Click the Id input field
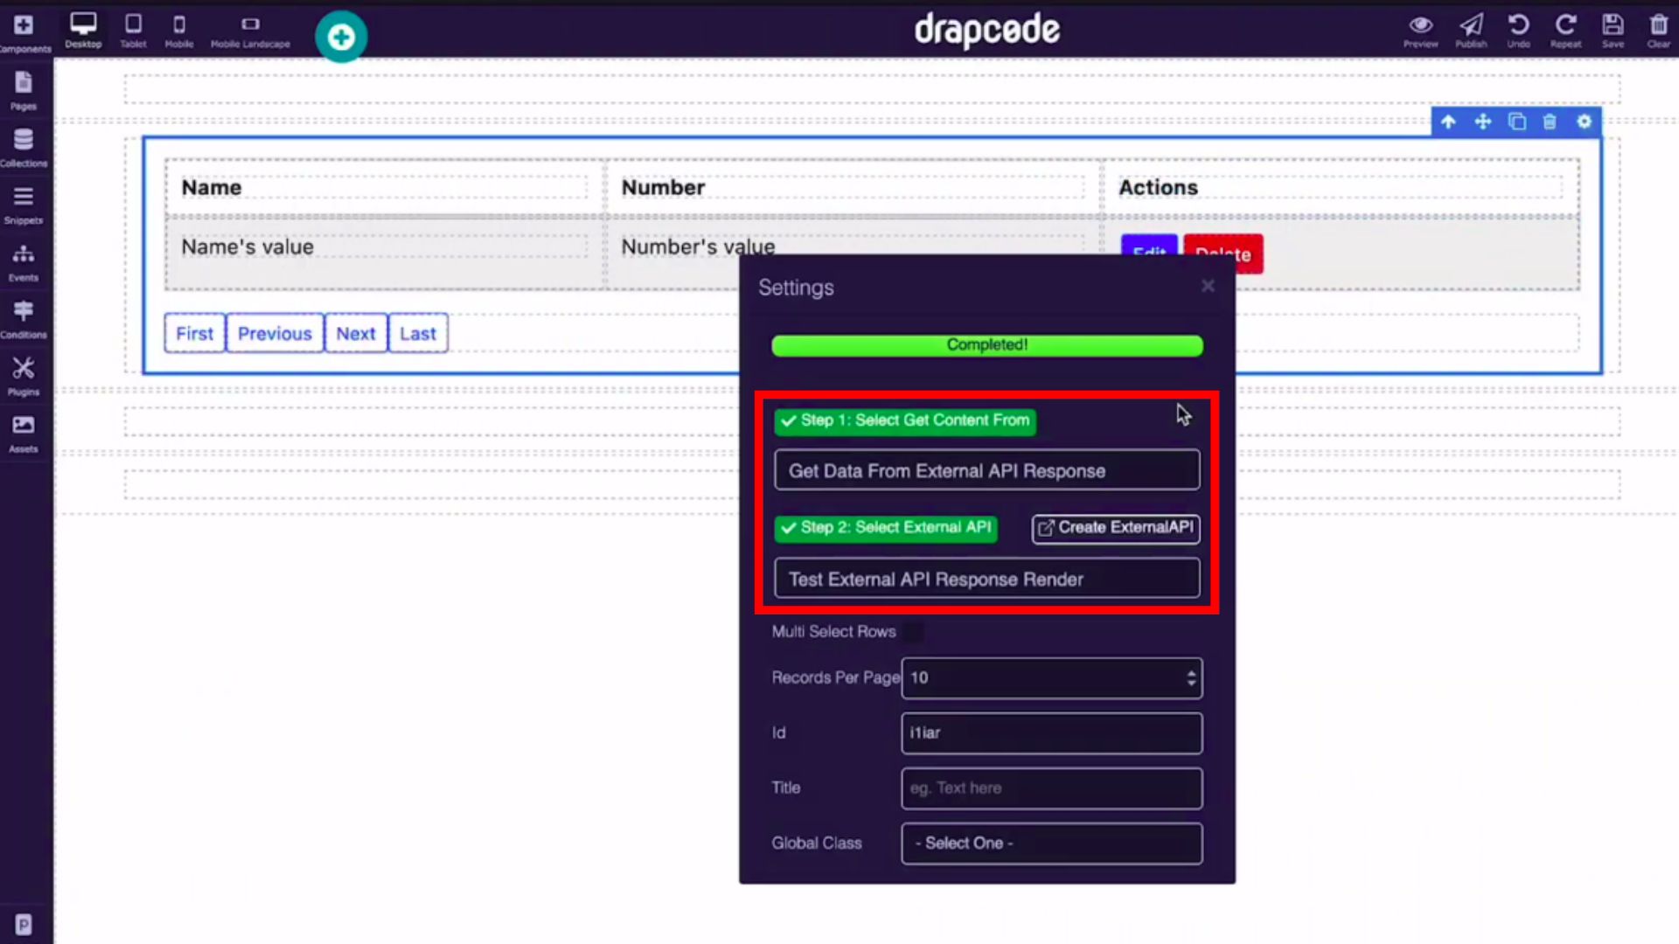This screenshot has height=944, width=1679. tap(1051, 733)
